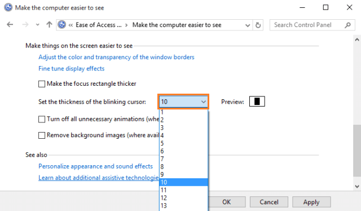Click the search magnifier icon
This screenshot has width=361, height=211.
tap(347, 25)
